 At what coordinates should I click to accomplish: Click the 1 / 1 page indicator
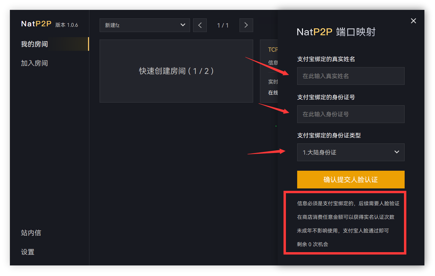[223, 25]
